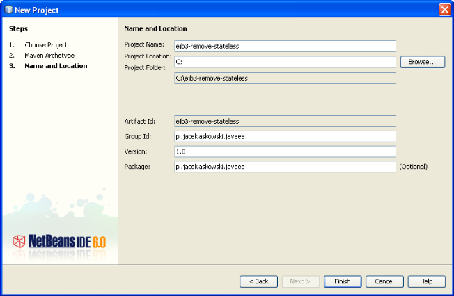Click the Artifact Id field
This screenshot has width=454, height=296.
click(x=285, y=122)
